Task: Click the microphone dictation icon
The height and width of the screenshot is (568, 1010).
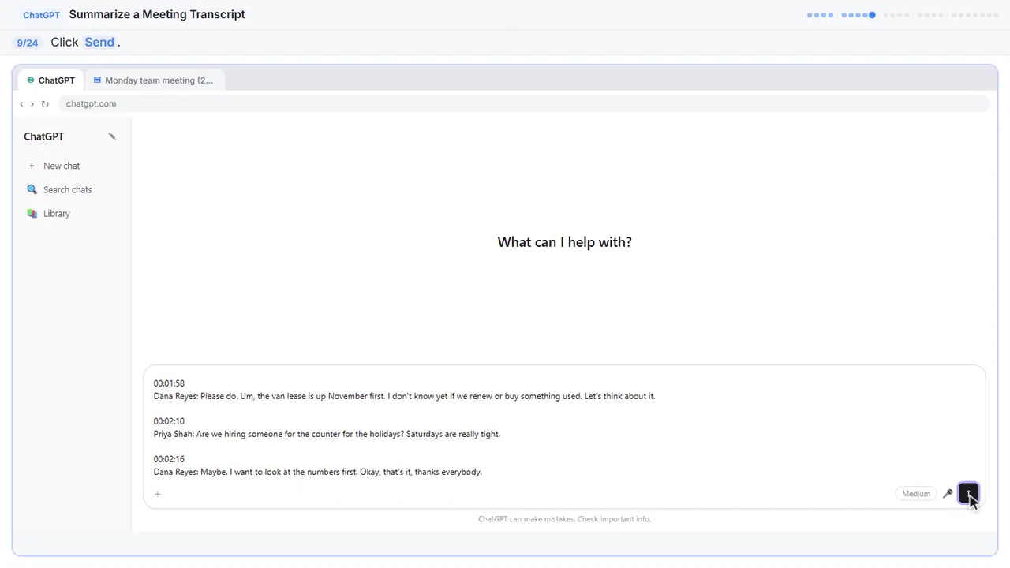Action: click(x=948, y=494)
